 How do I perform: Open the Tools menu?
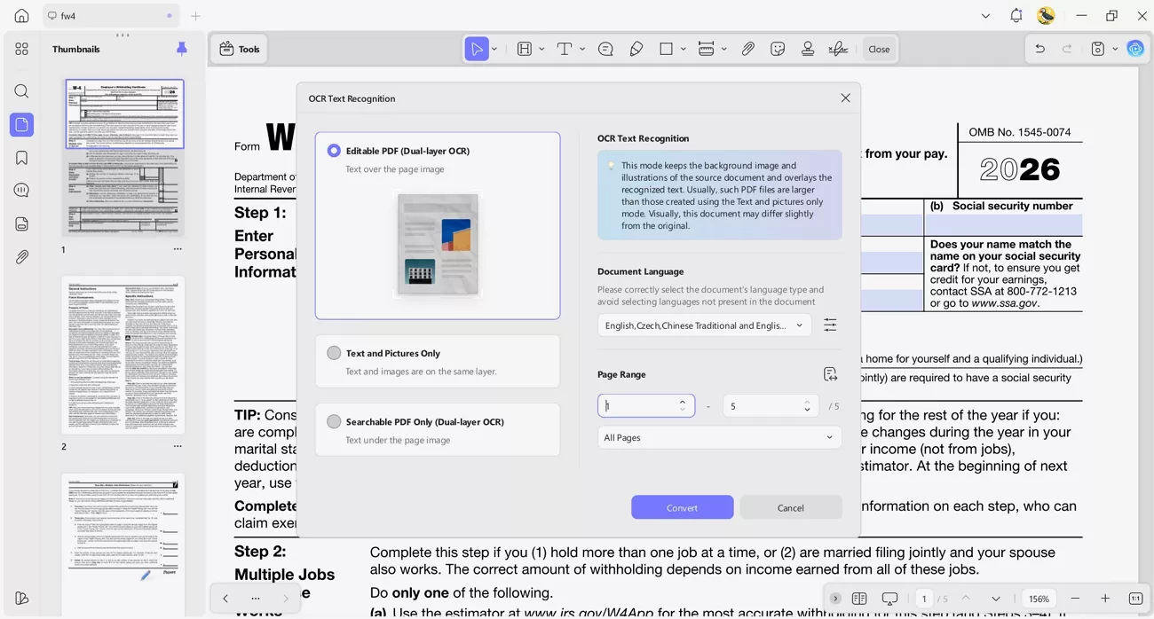tap(238, 49)
